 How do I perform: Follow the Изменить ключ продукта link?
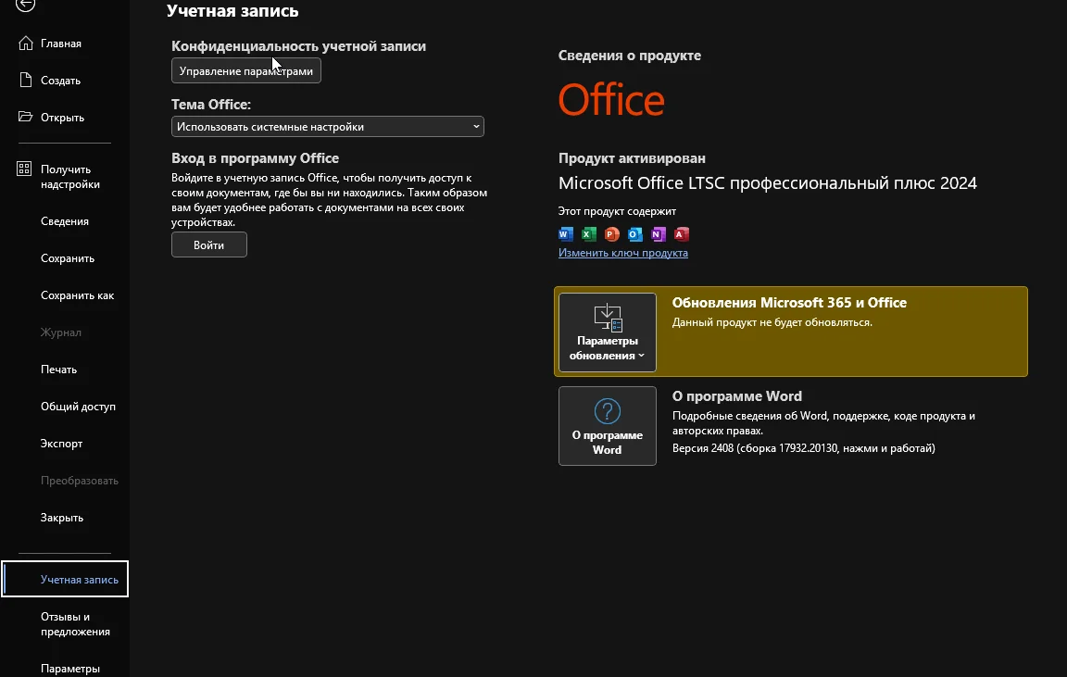tap(622, 253)
